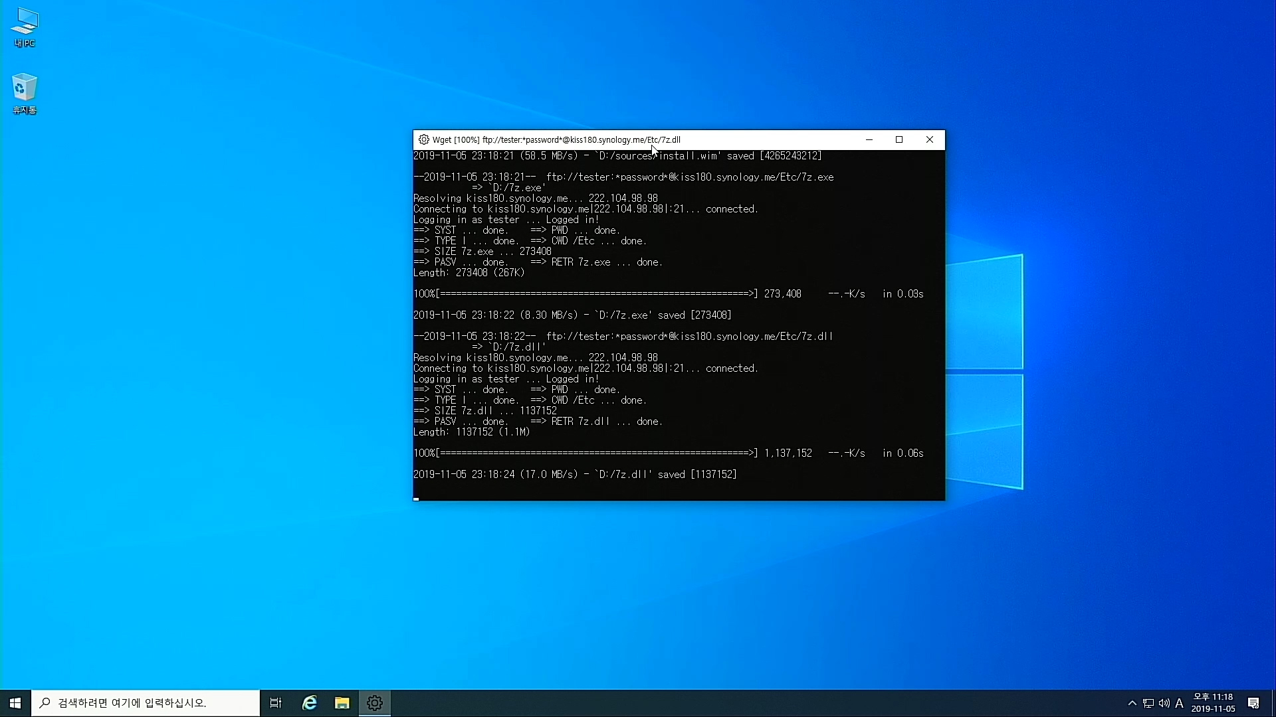Open the network status tray icon
This screenshot has height=717, width=1276.
pyautogui.click(x=1148, y=703)
